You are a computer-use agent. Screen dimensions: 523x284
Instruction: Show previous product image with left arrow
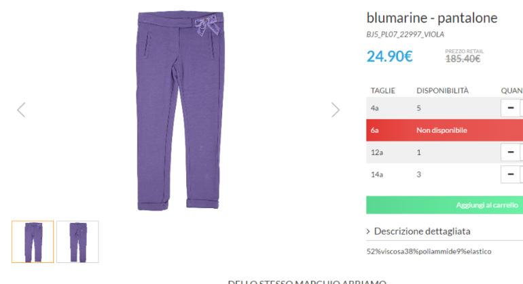pos(21,110)
